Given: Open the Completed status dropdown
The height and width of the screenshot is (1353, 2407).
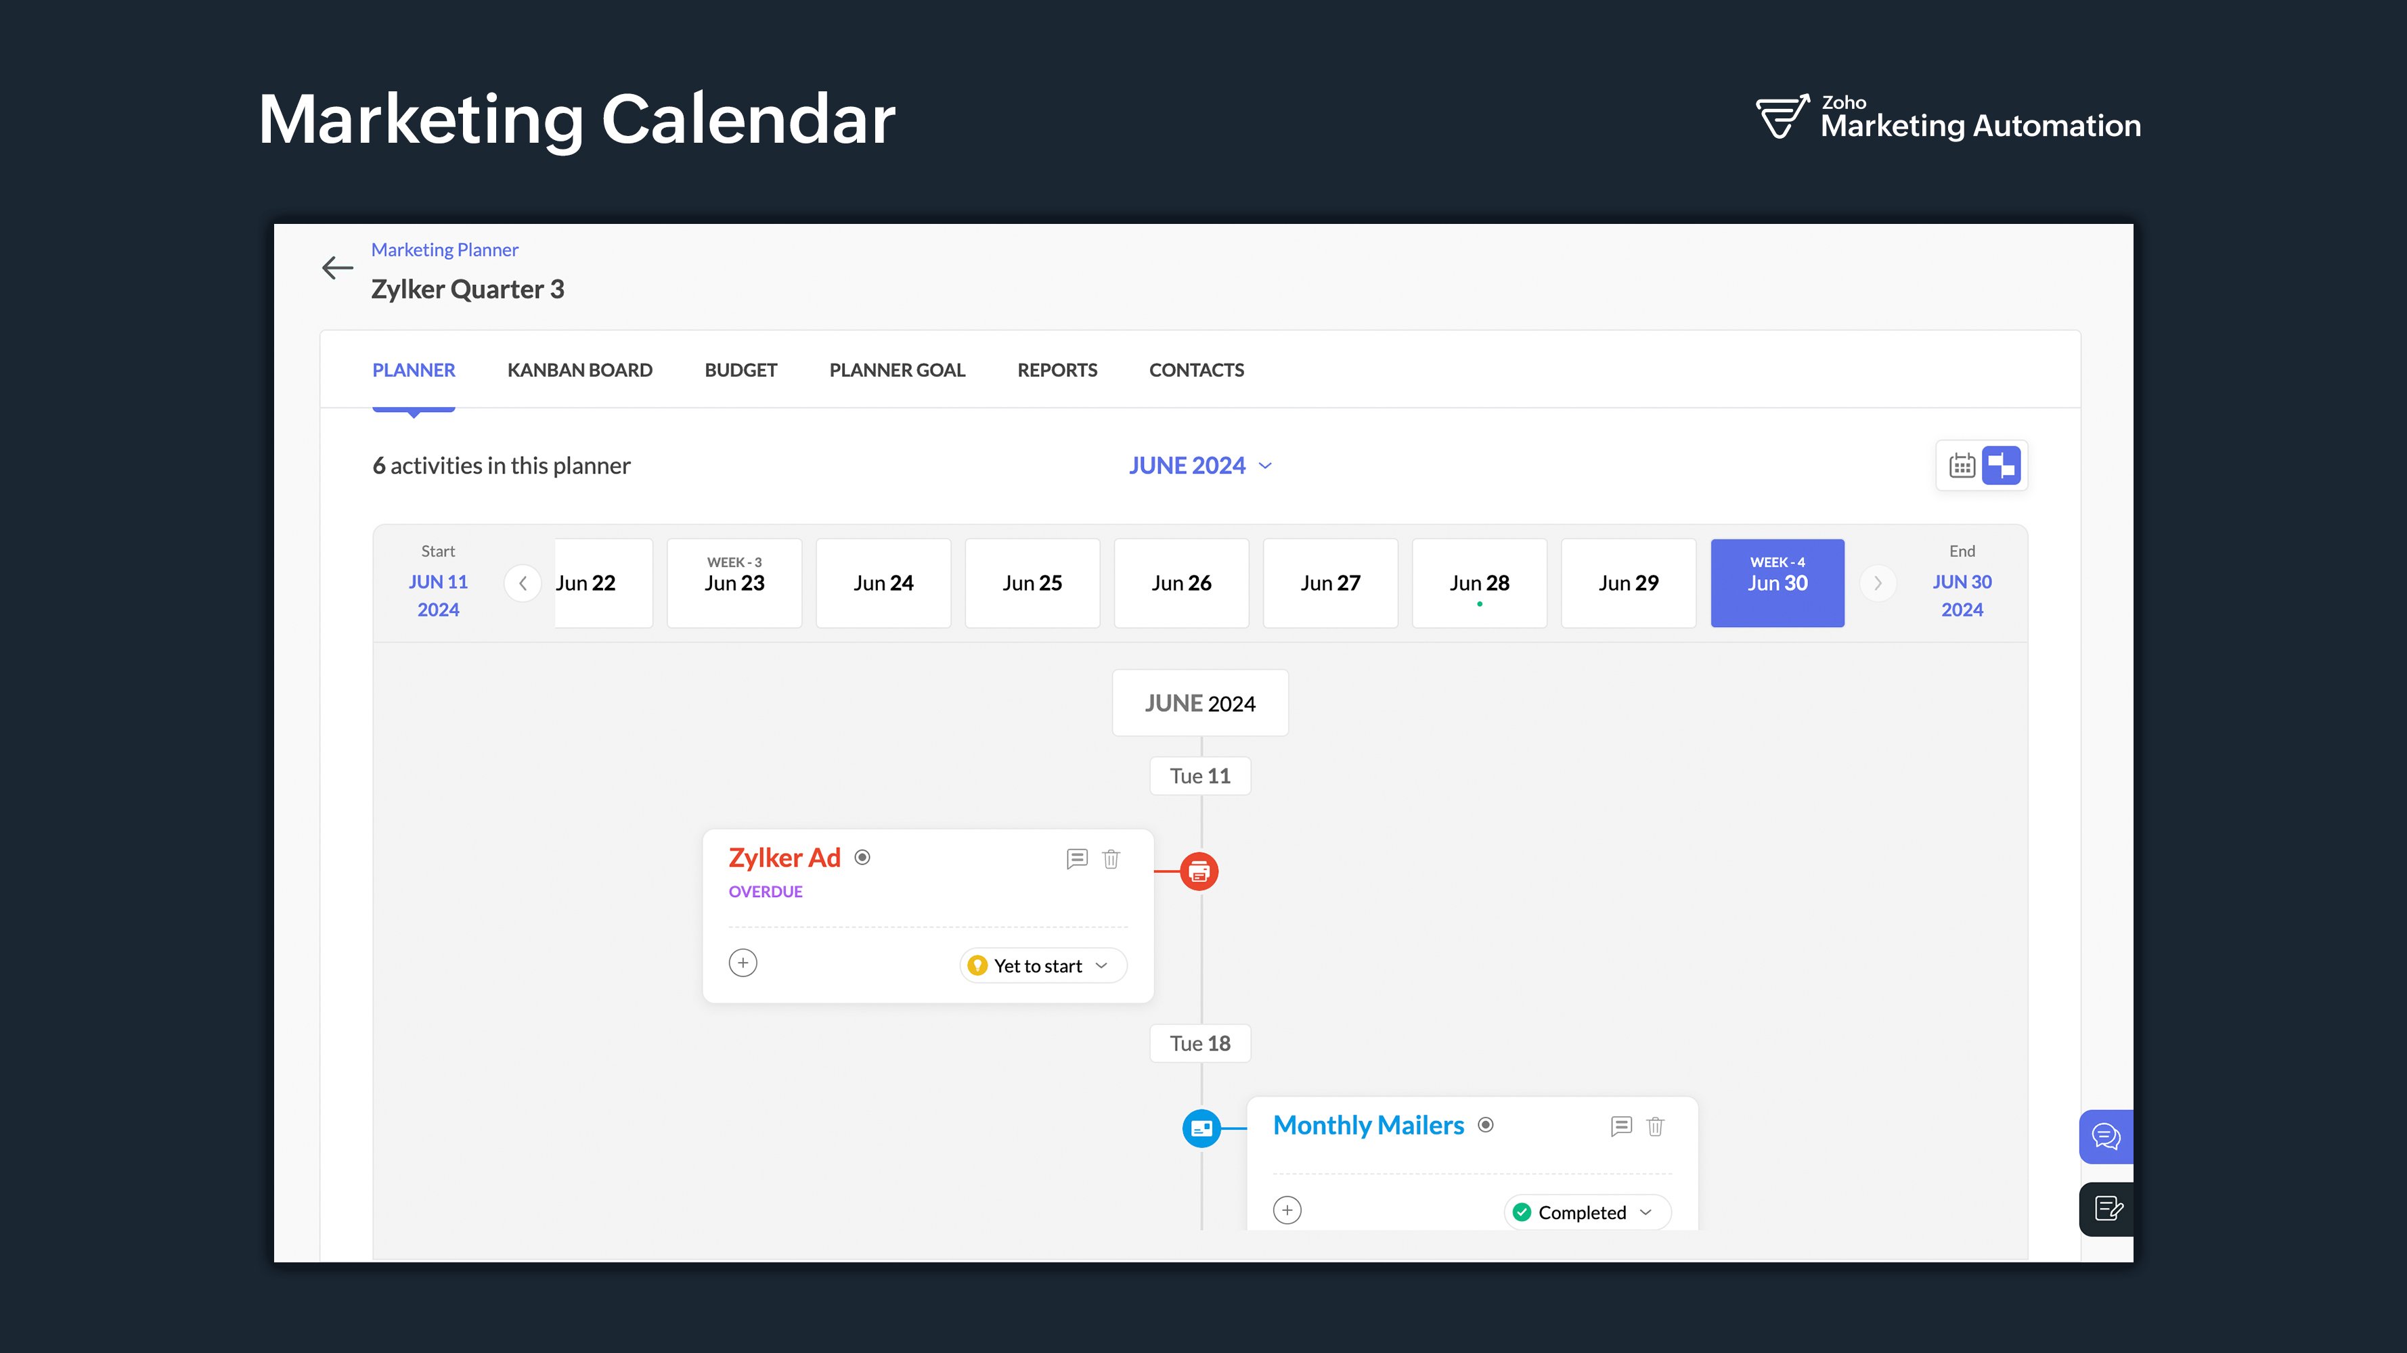Looking at the screenshot, I should click(1587, 1212).
